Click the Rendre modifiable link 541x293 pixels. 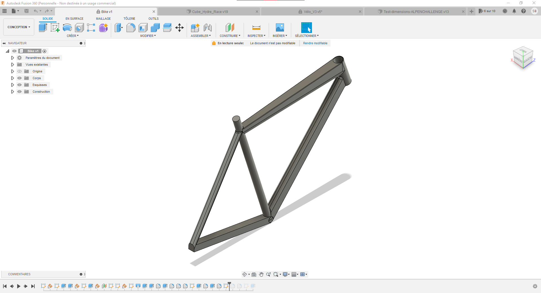(315, 43)
